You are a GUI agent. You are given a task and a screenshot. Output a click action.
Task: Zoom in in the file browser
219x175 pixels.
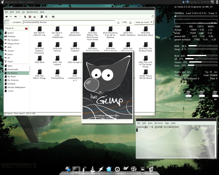pos(131,22)
